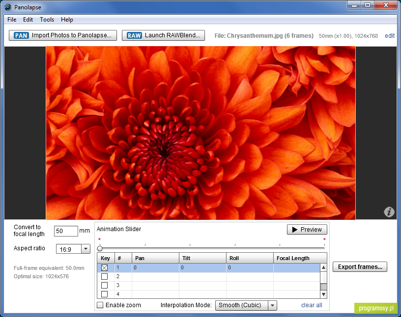The image size is (401, 317).
Task: Click the start keyframe asterisk marker on the slider
Action: click(99, 239)
